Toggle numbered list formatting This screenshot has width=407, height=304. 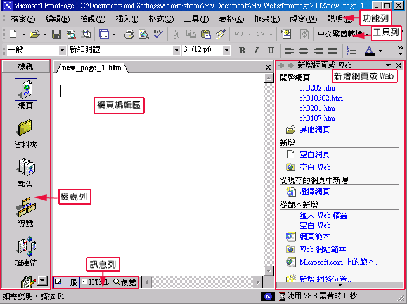point(351,50)
